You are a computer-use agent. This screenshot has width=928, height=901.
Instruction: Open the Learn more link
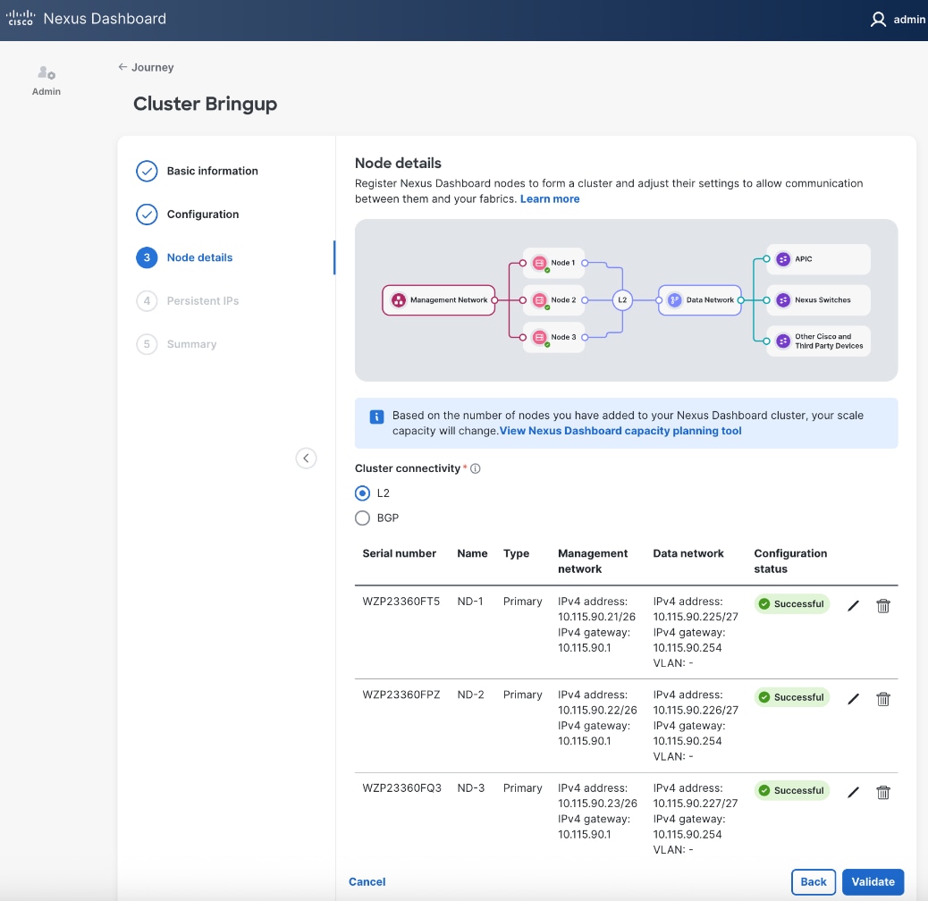550,199
